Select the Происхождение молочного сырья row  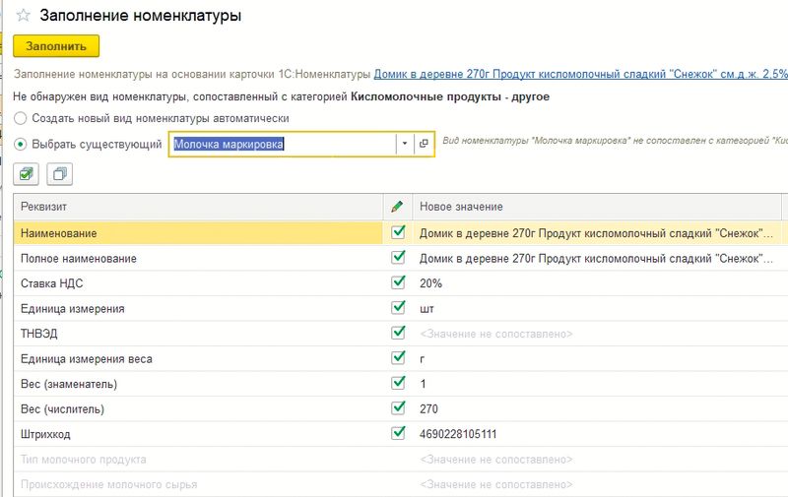[x=108, y=484]
